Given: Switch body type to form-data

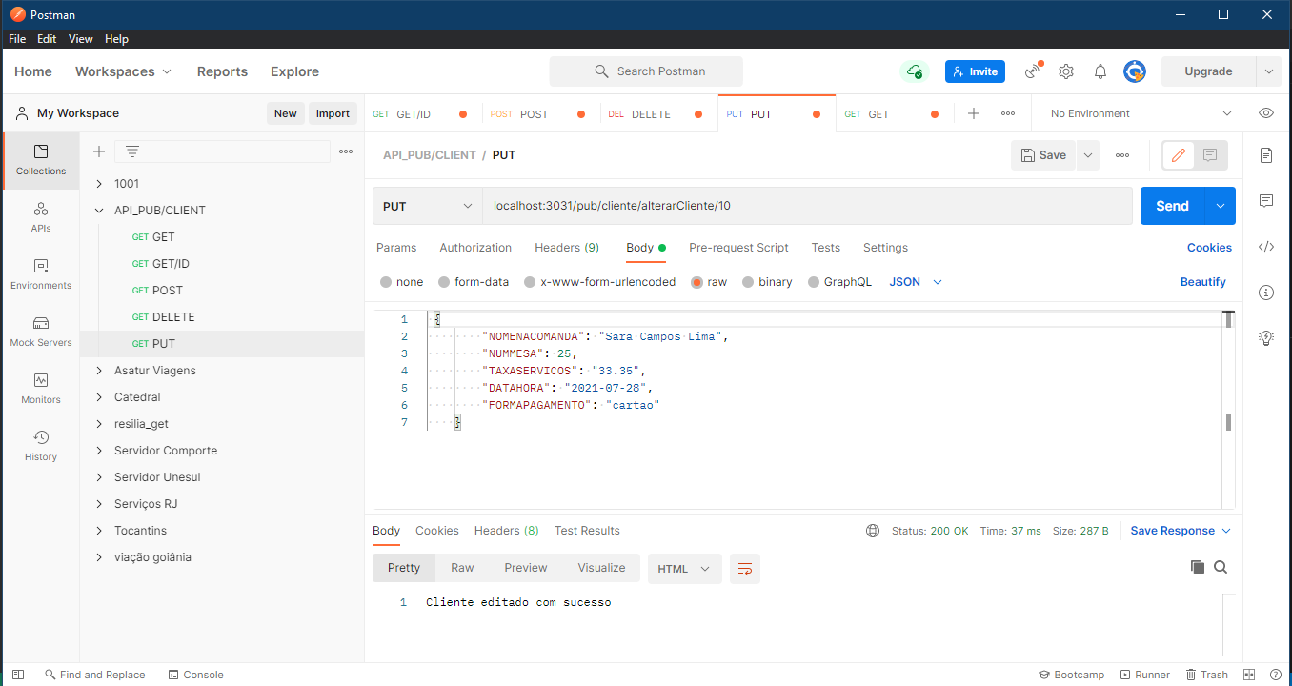Looking at the screenshot, I should click(x=474, y=281).
